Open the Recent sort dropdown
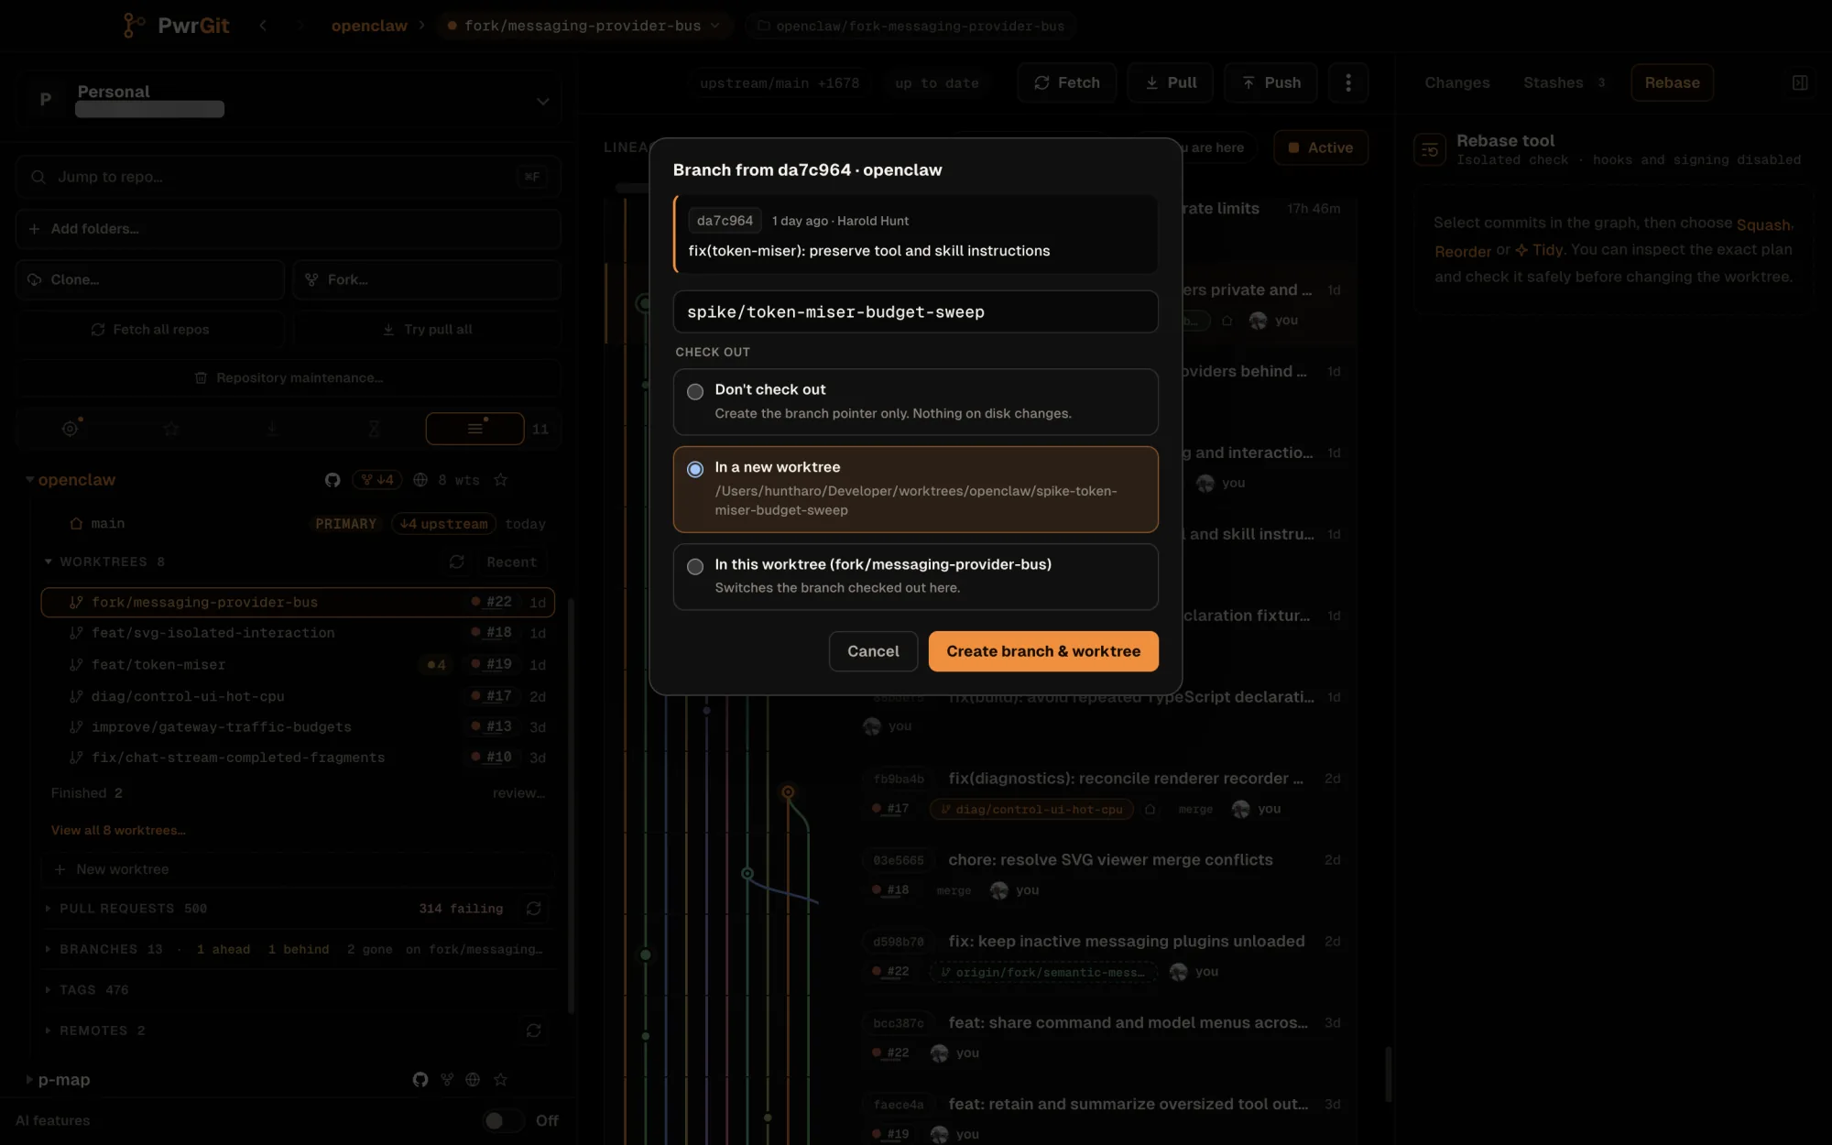Viewport: 1832px width, 1145px height. click(x=511, y=562)
